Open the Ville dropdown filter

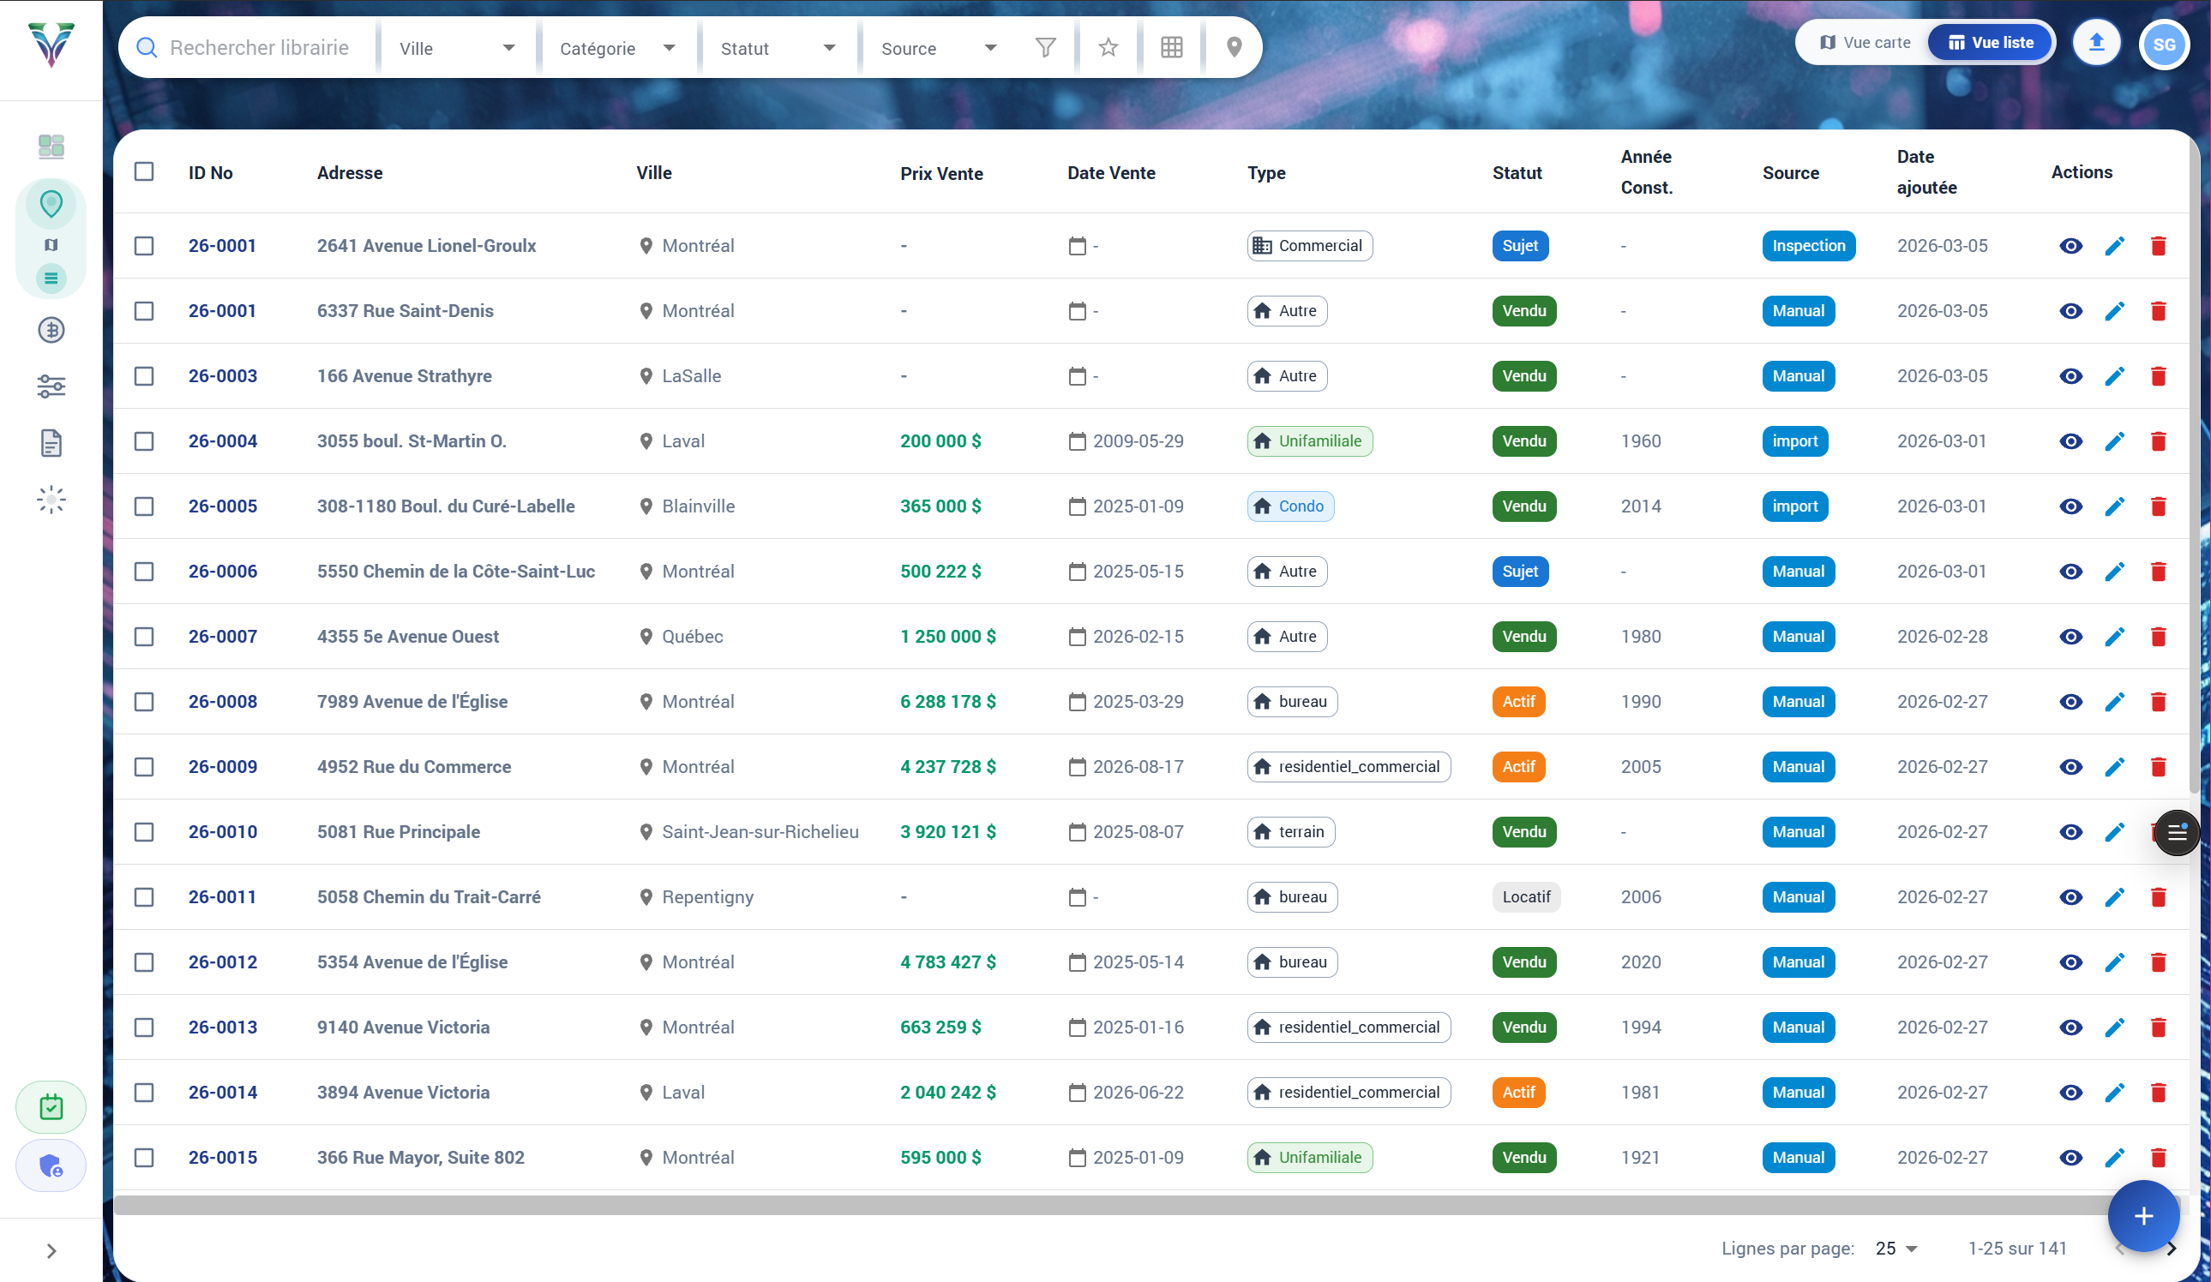click(x=456, y=48)
